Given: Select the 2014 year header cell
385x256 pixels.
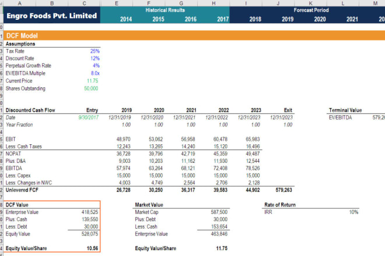Looking at the screenshot, I should (x=126, y=19).
